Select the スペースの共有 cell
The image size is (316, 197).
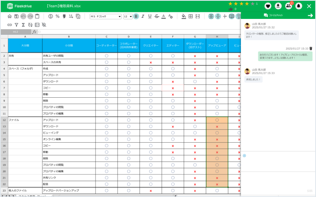(x=69, y=62)
